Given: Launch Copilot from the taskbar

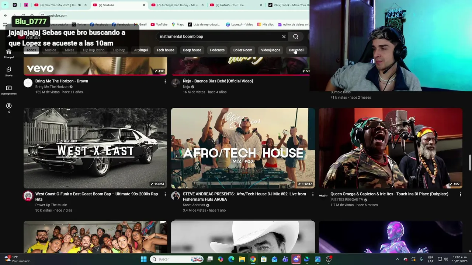Looking at the screenshot, I should tap(221, 259).
